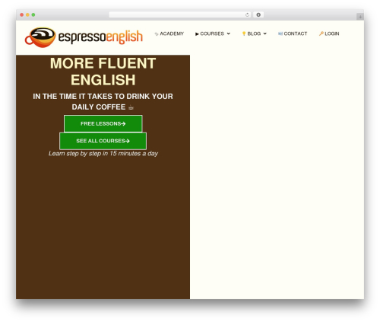
Task: Click the green maximize window button
Action: (33, 14)
